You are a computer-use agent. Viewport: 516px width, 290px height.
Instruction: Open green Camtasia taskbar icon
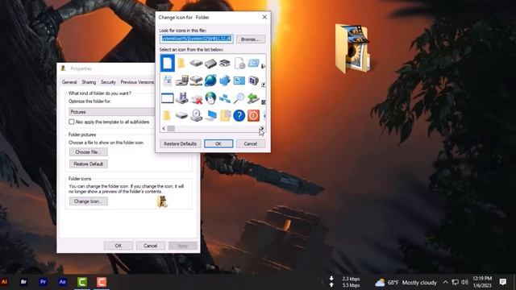pos(82,282)
